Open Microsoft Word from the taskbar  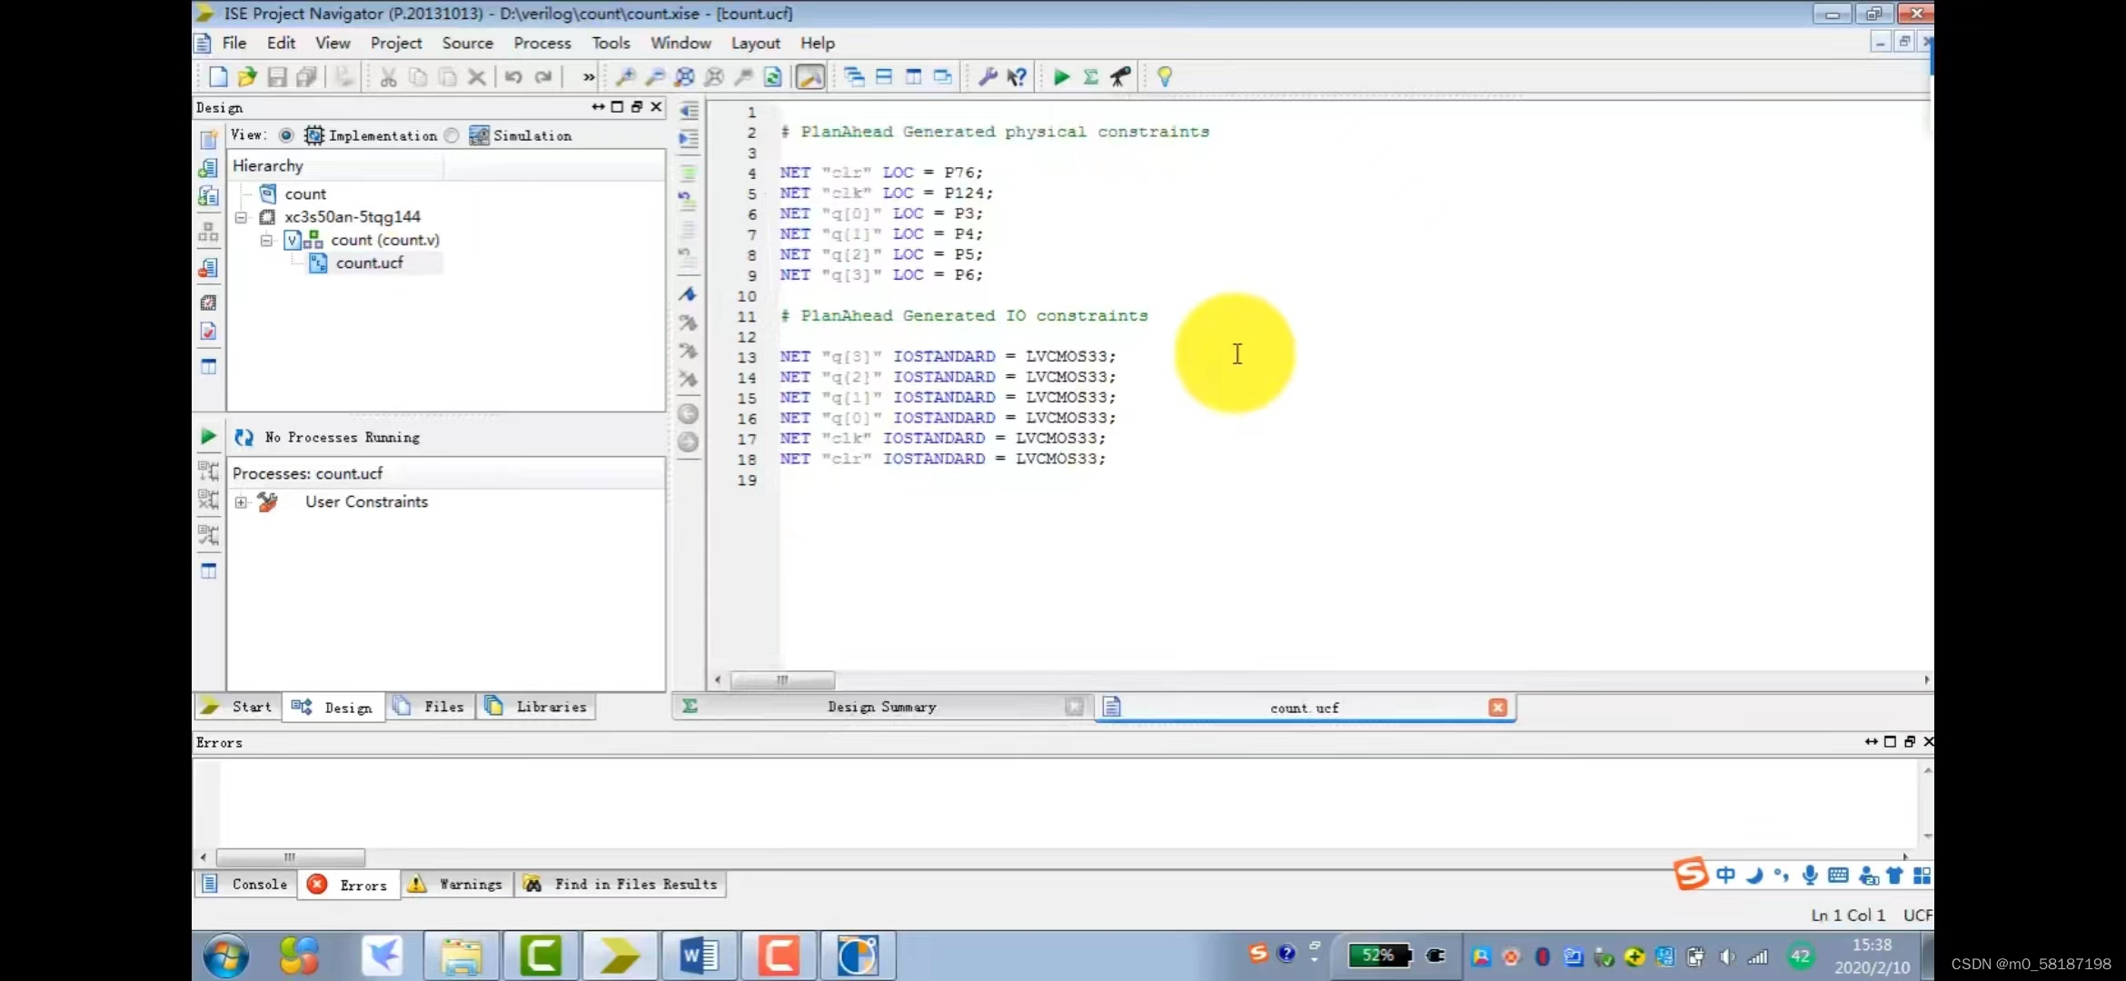pos(699,956)
